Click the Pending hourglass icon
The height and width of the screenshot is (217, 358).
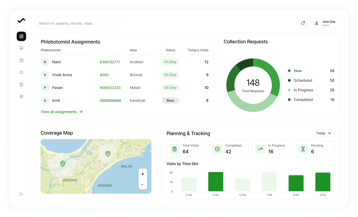click(x=303, y=149)
